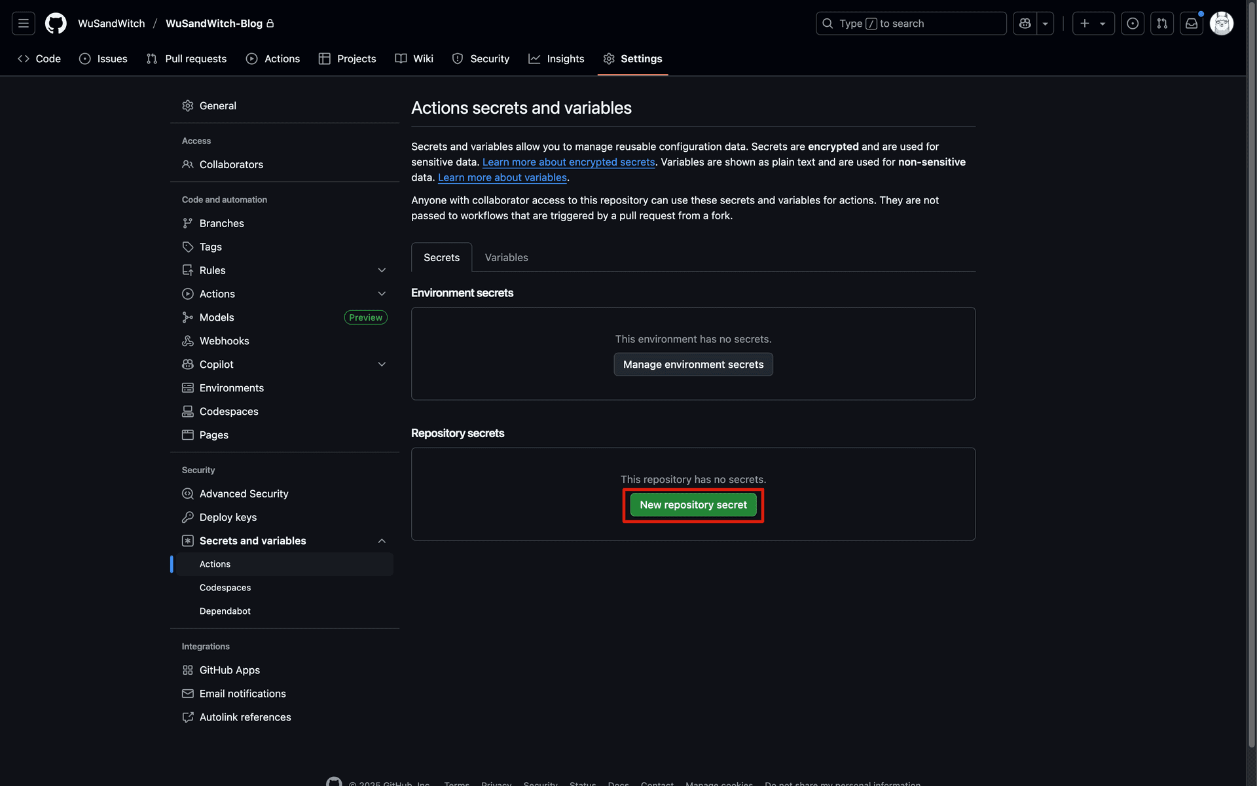1257x786 pixels.
Task: Open Learn more about encrypted secrets link
Action: pyautogui.click(x=568, y=162)
